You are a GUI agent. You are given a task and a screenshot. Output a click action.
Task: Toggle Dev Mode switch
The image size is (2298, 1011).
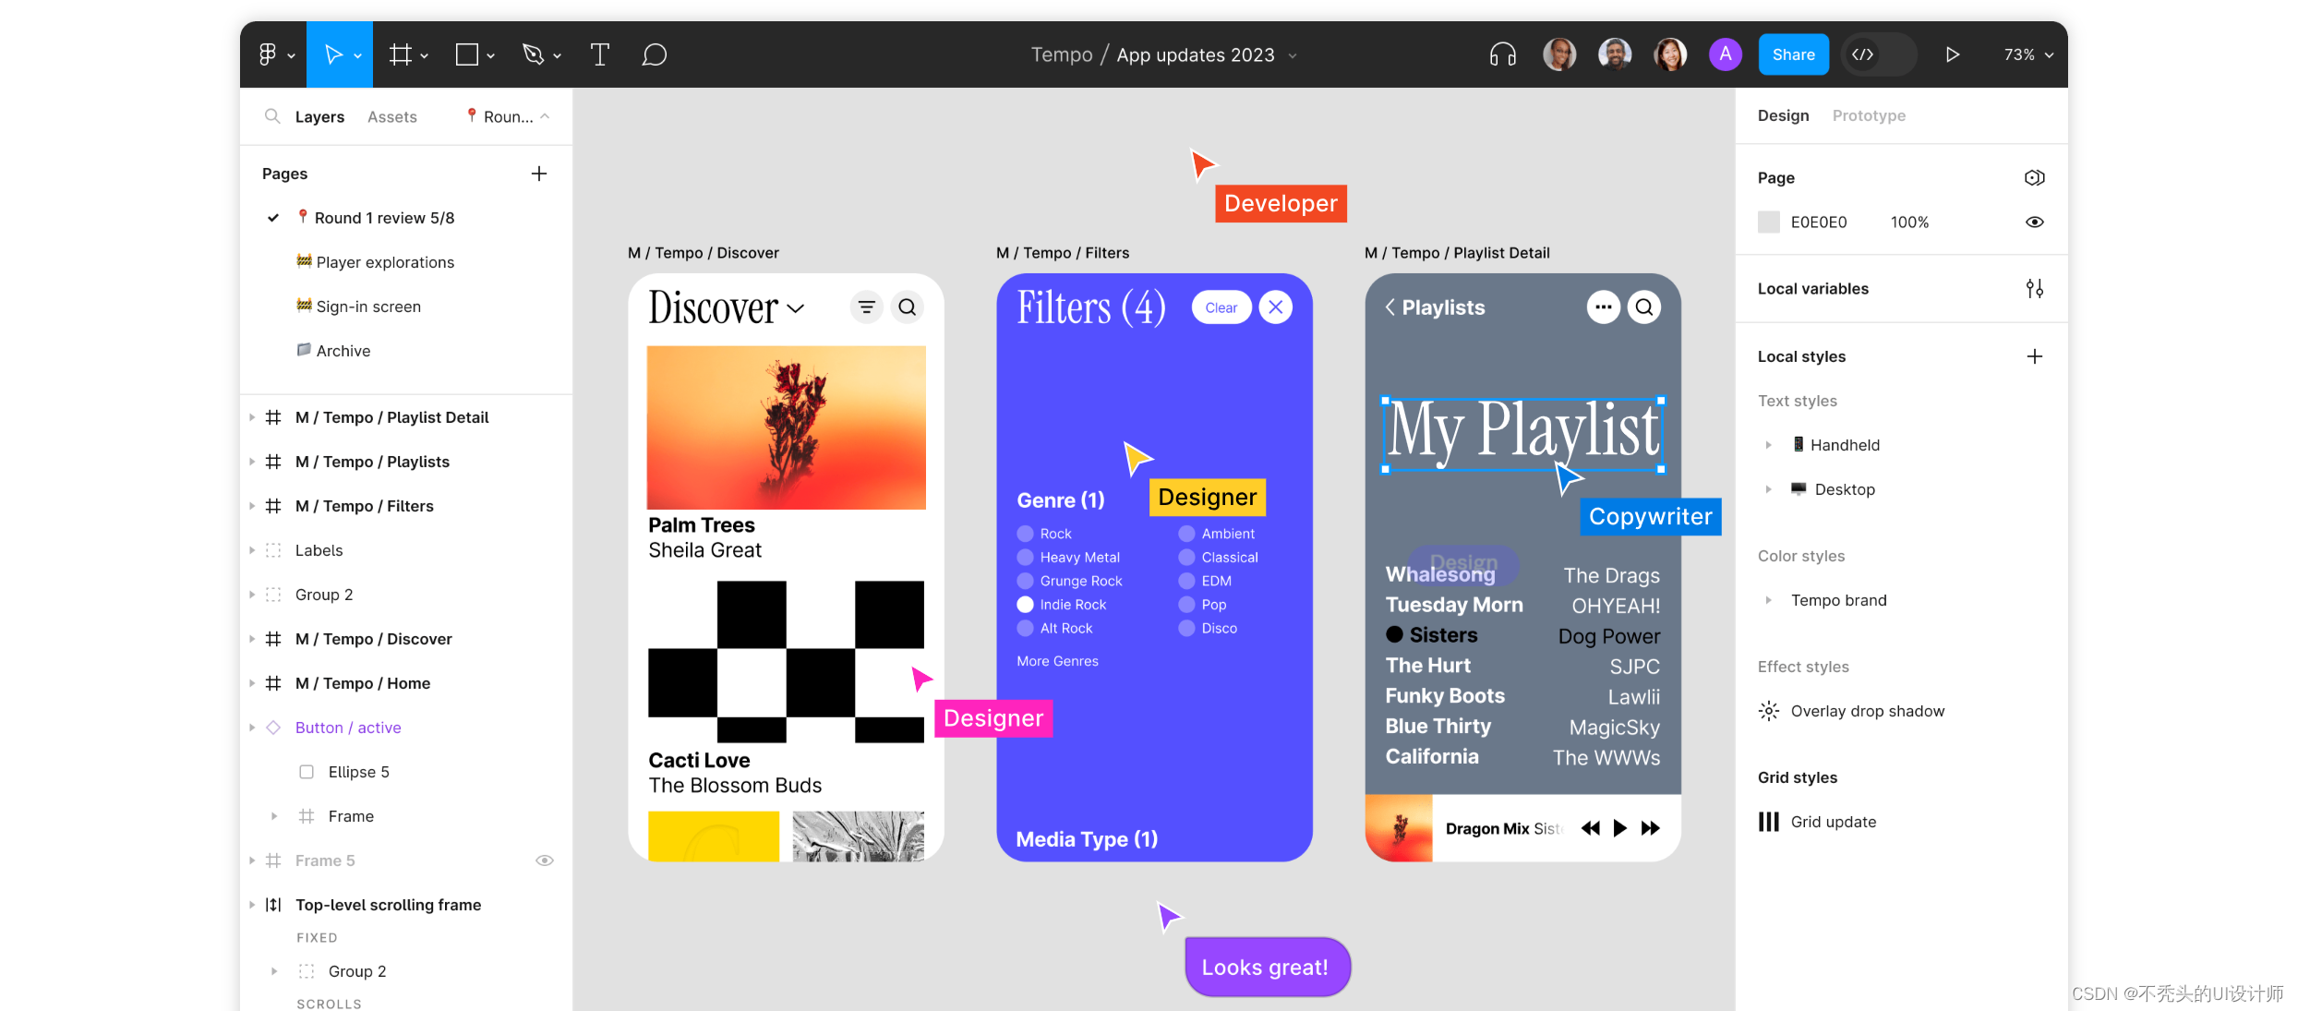pos(1878,54)
